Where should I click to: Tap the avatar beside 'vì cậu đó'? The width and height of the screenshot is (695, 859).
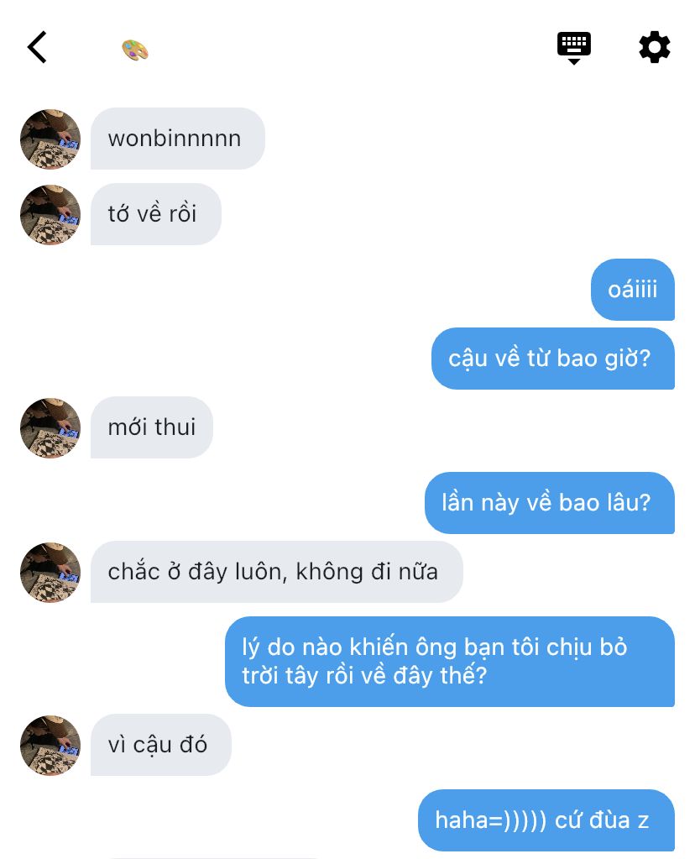click(x=50, y=745)
